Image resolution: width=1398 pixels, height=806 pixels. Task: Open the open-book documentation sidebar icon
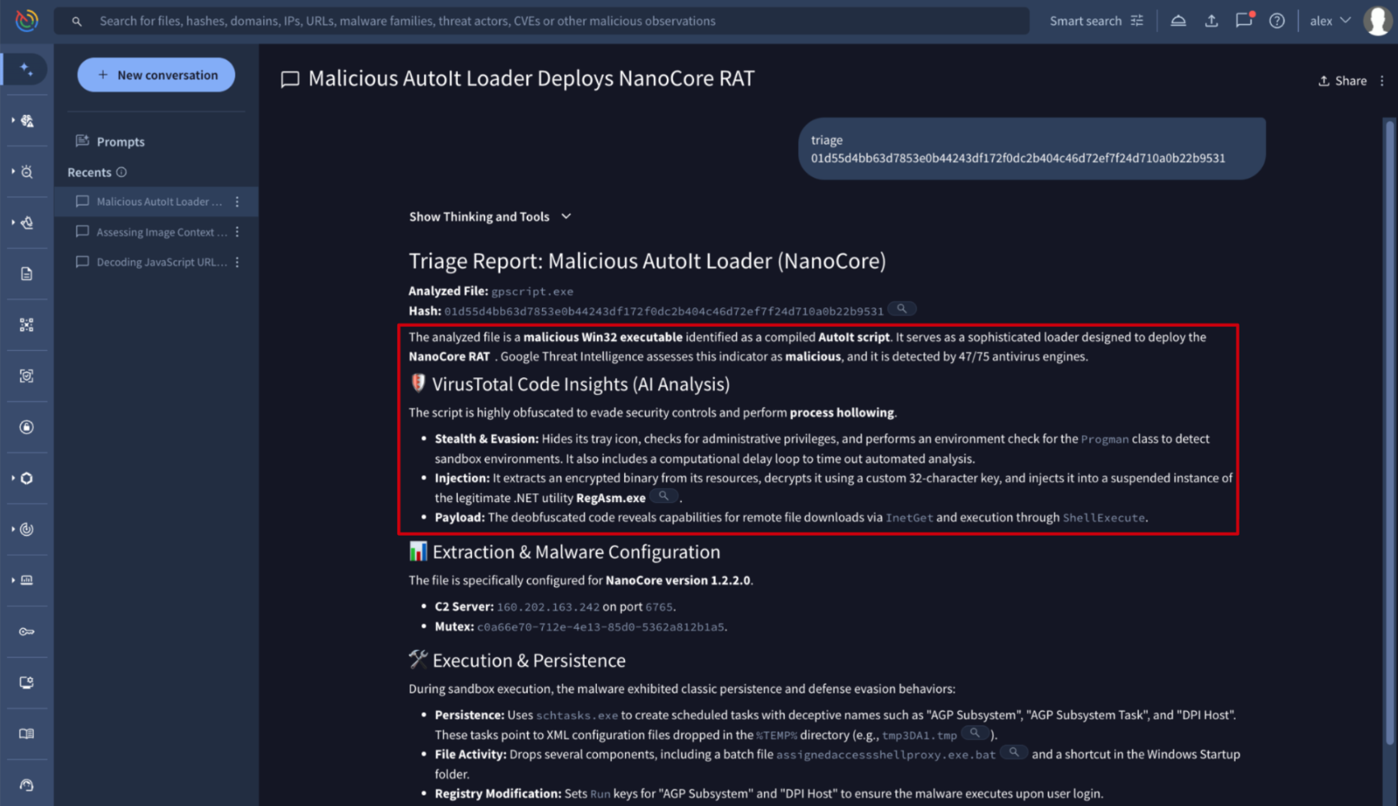click(27, 734)
